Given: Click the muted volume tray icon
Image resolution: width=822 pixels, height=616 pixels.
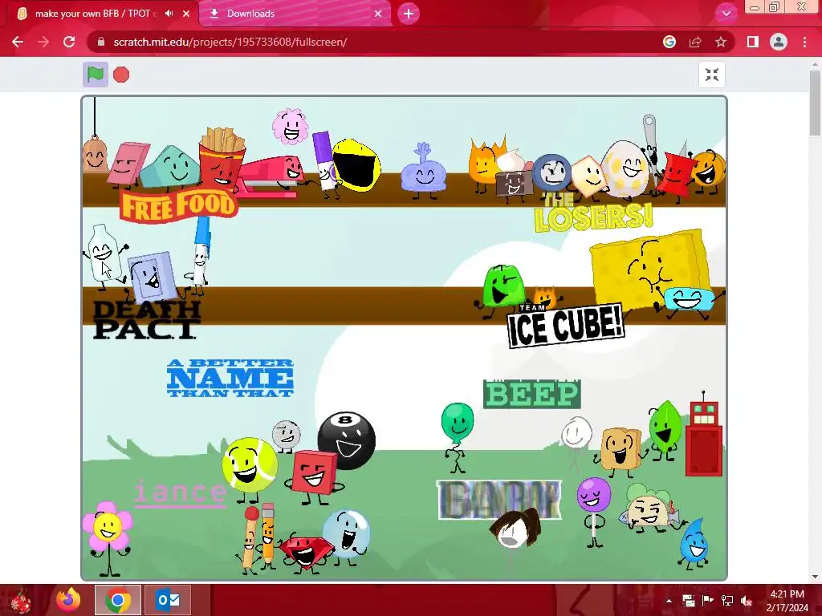Looking at the screenshot, I should 747,601.
